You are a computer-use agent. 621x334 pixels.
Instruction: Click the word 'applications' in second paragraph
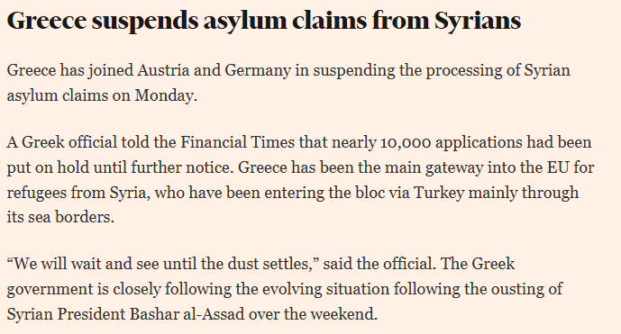click(479, 143)
